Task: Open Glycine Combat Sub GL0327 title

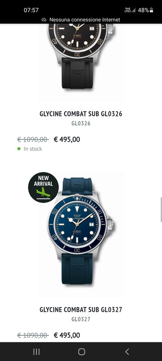Action: coord(81,310)
